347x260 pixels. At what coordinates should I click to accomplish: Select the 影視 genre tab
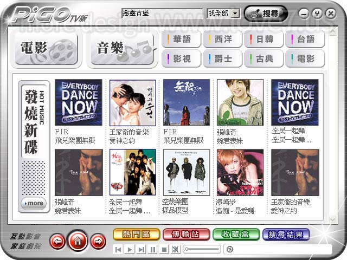click(x=181, y=59)
